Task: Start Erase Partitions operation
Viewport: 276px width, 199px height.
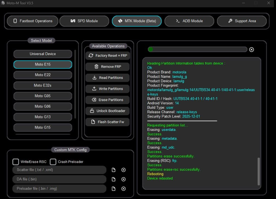Action: coord(108,100)
